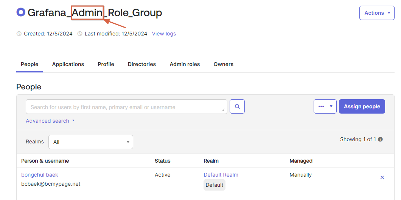Expand the Realms All combo box
The image size is (401, 200).
(92, 142)
